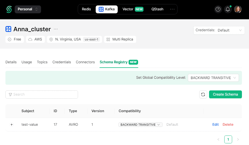Click the N. Virginia, USA location text
The height and width of the screenshot is (145, 249).
[x=68, y=39]
